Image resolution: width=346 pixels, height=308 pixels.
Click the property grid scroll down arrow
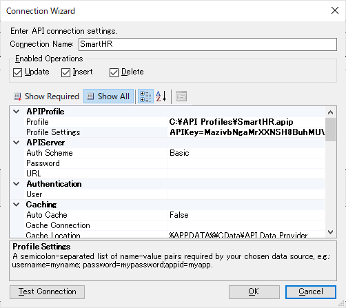[x=330, y=232]
